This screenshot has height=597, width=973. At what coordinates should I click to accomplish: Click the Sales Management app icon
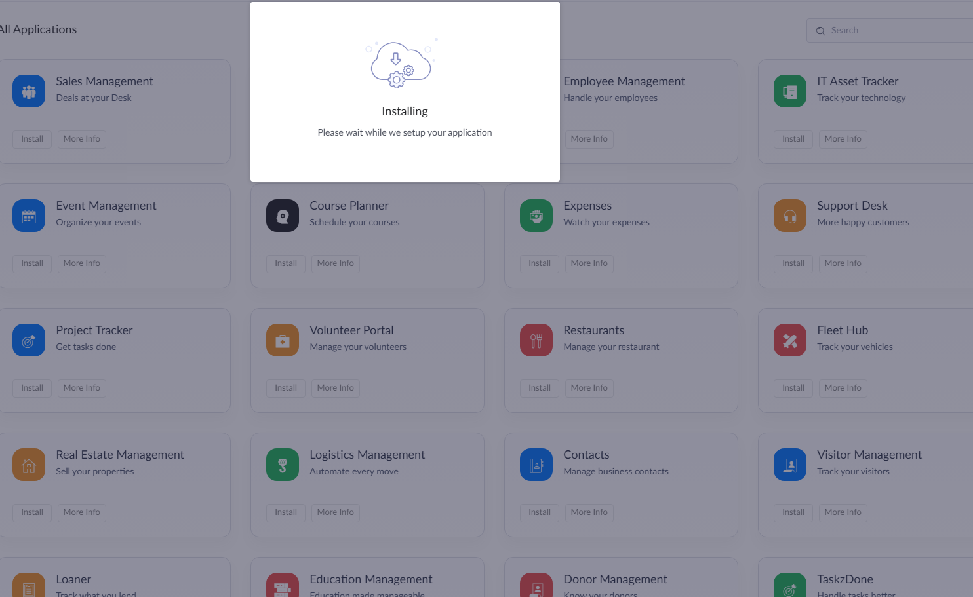click(29, 91)
